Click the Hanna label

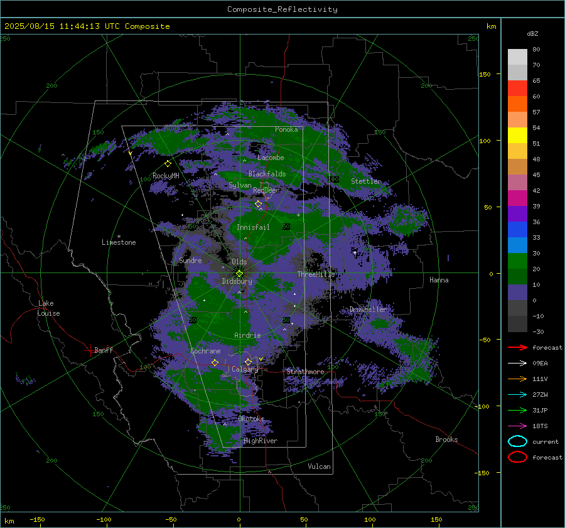tap(439, 280)
